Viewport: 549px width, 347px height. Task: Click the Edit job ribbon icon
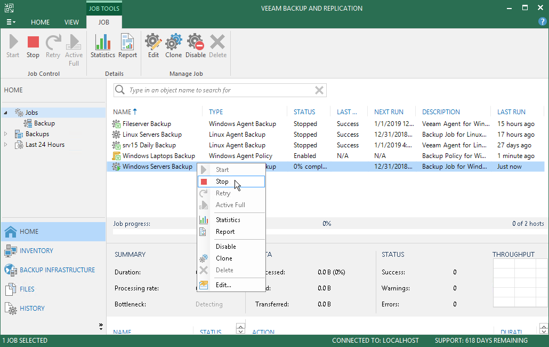point(154,46)
